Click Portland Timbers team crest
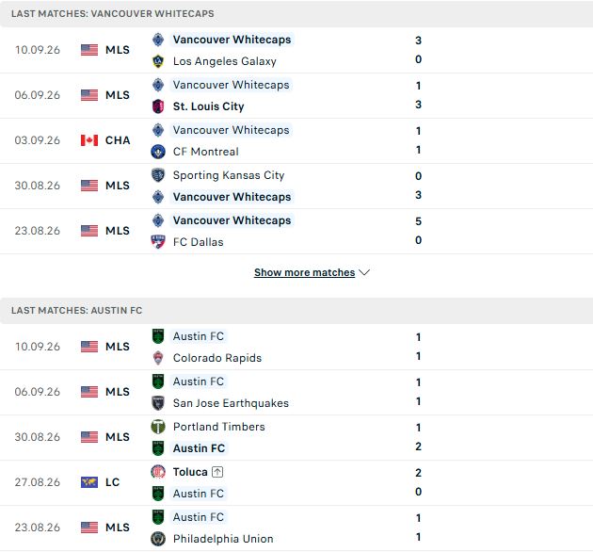Image resolution: width=593 pixels, height=552 pixels. (x=158, y=427)
